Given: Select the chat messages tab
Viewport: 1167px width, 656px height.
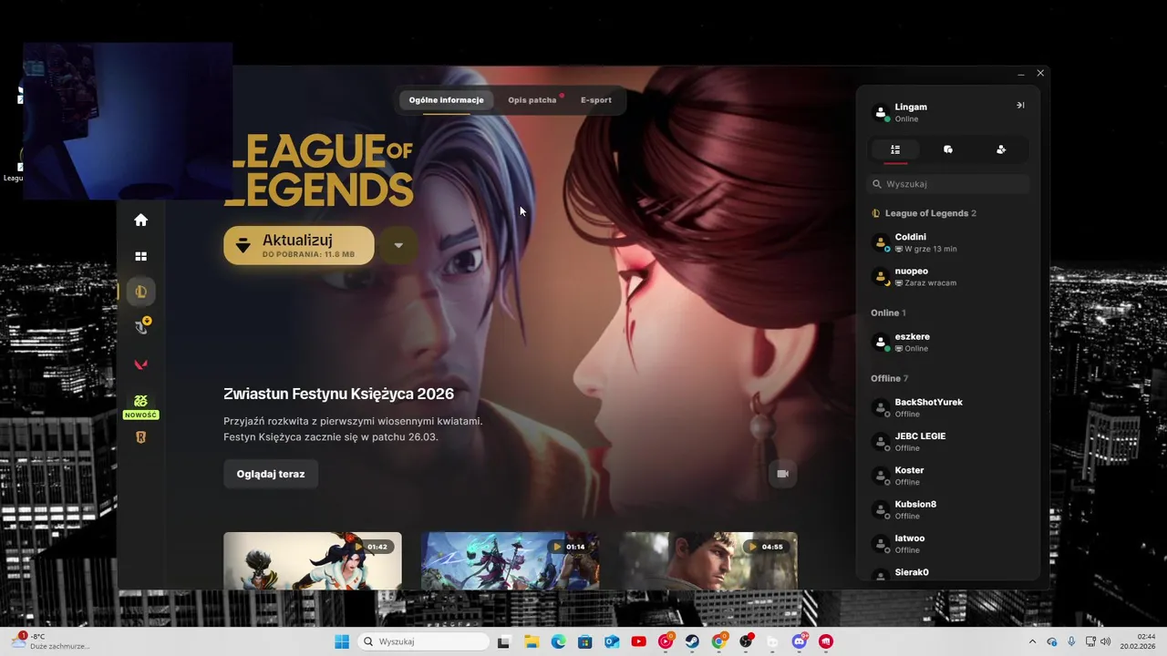Looking at the screenshot, I should pyautogui.click(x=948, y=149).
